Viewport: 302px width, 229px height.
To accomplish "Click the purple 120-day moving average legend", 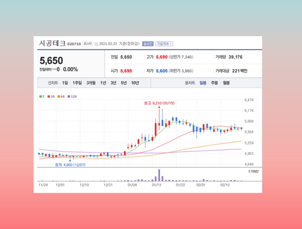I will pyautogui.click(x=72, y=97).
